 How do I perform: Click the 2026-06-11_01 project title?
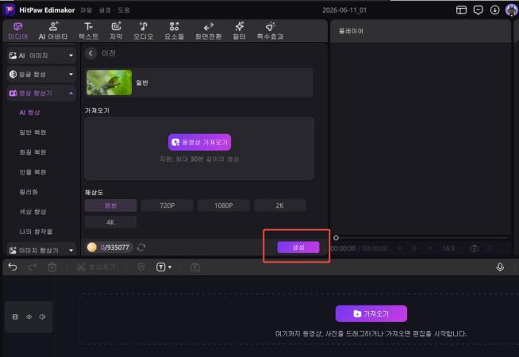(x=344, y=10)
